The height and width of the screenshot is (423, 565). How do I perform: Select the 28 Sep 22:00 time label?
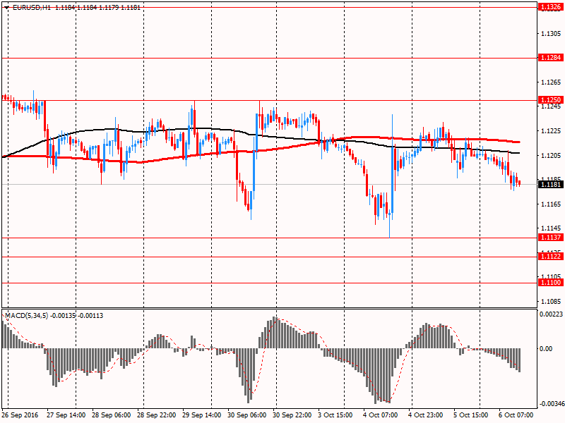click(x=156, y=416)
